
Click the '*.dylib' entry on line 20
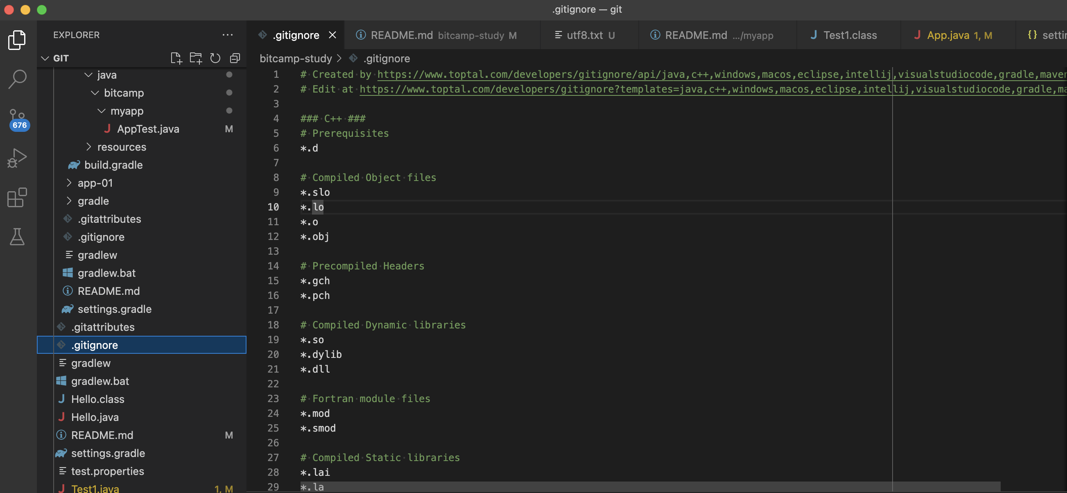tap(321, 355)
